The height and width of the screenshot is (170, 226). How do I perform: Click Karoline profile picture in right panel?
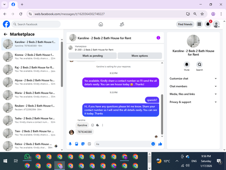pos(193,41)
